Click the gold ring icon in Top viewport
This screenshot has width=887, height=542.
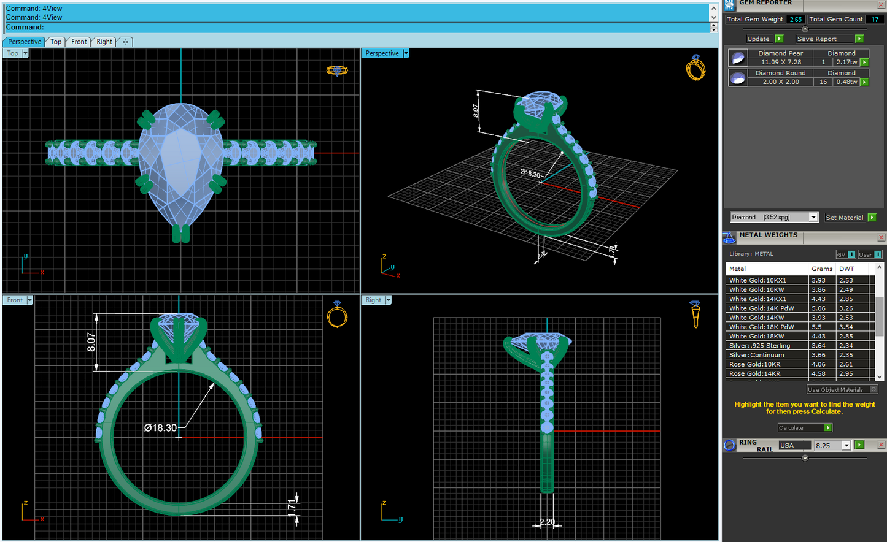click(337, 71)
